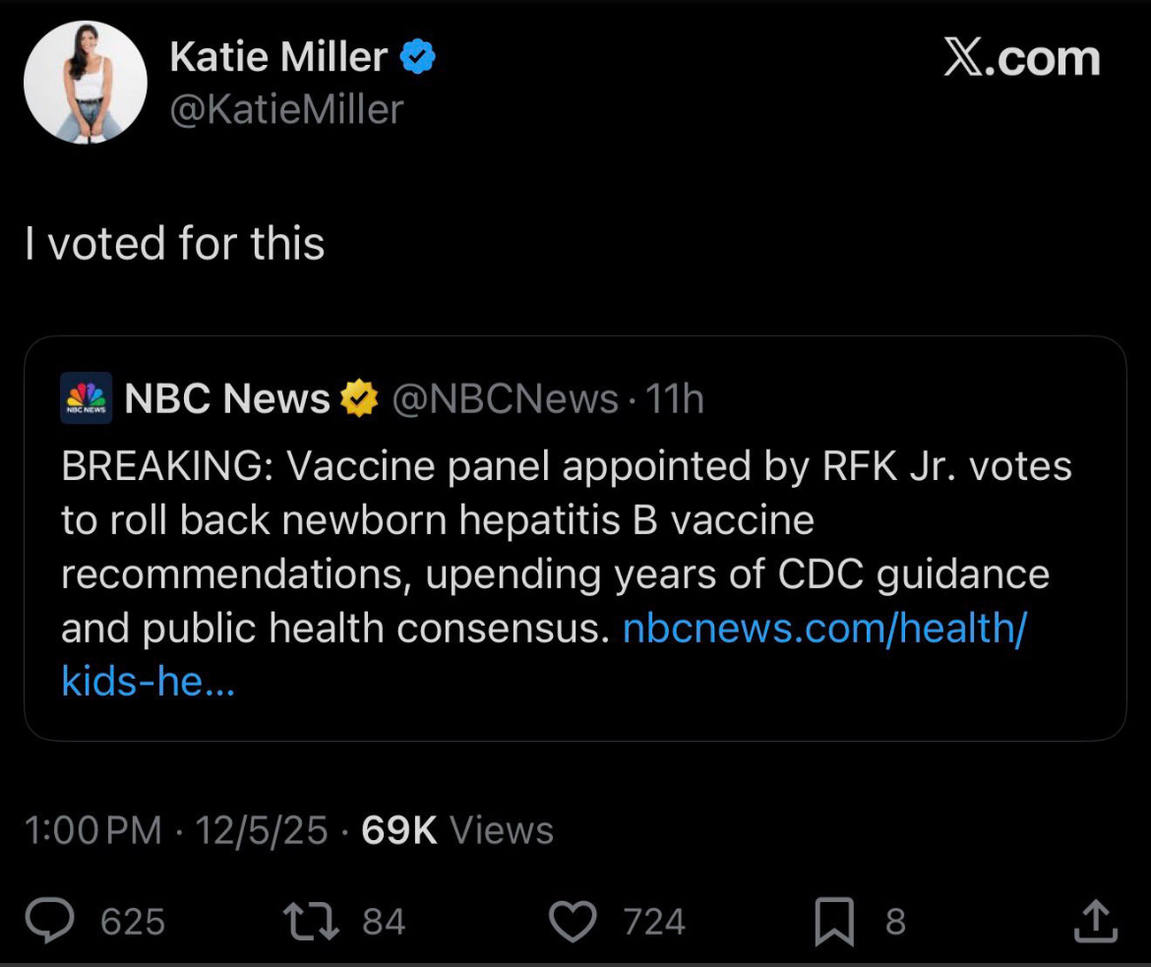Open the nbcnews.com/health article link
The image size is (1151, 967).
coord(824,630)
